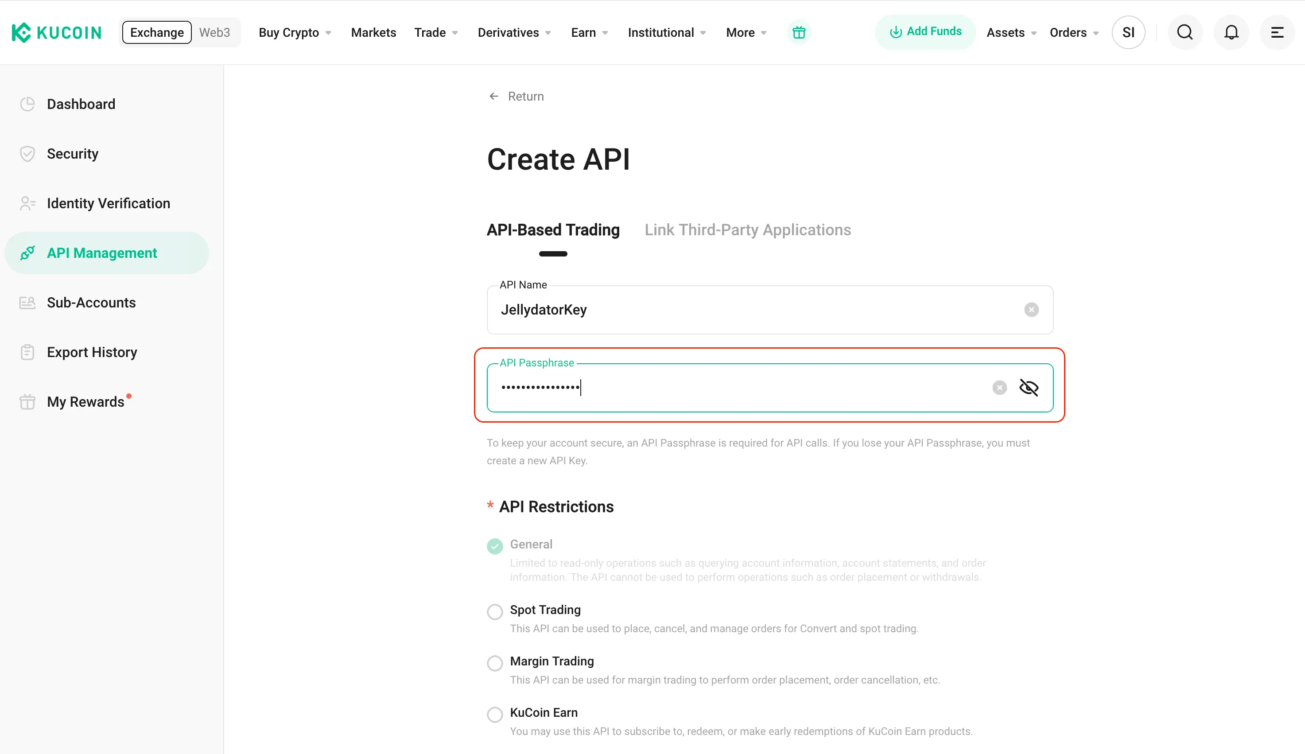Viewport: 1305px width, 754px height.
Task: Click the My Rewards gift icon
Action: point(27,402)
